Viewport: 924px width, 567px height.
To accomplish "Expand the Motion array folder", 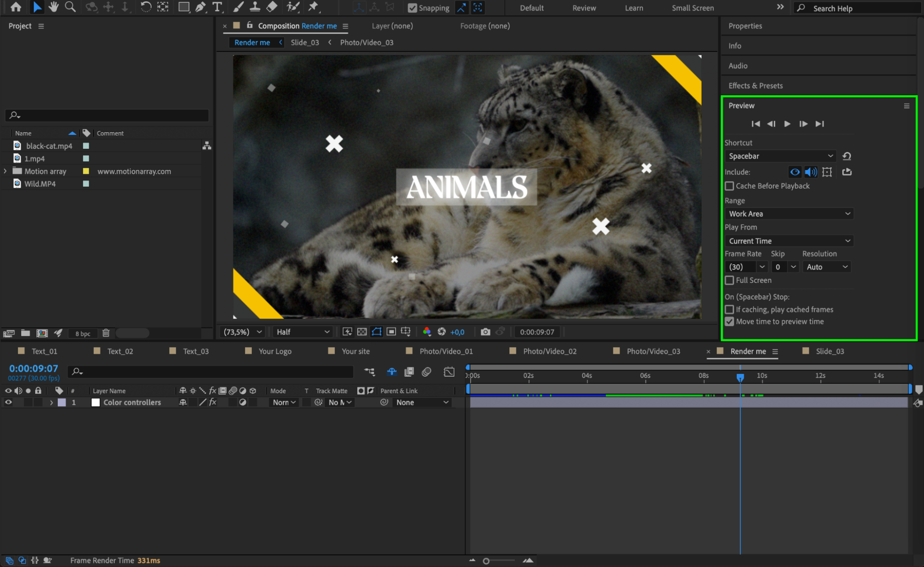I will pyautogui.click(x=5, y=171).
